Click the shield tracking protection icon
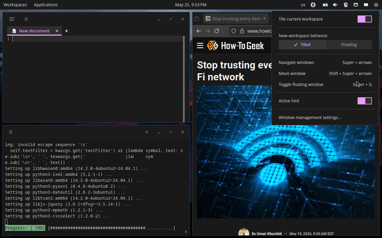This screenshot has height=238, width=382. point(234,31)
